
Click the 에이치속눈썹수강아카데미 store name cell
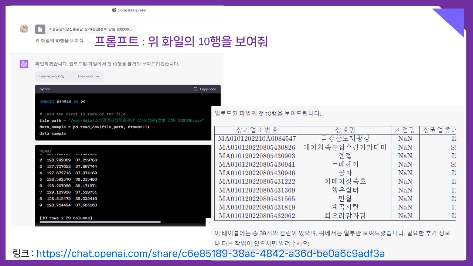[x=345, y=147]
